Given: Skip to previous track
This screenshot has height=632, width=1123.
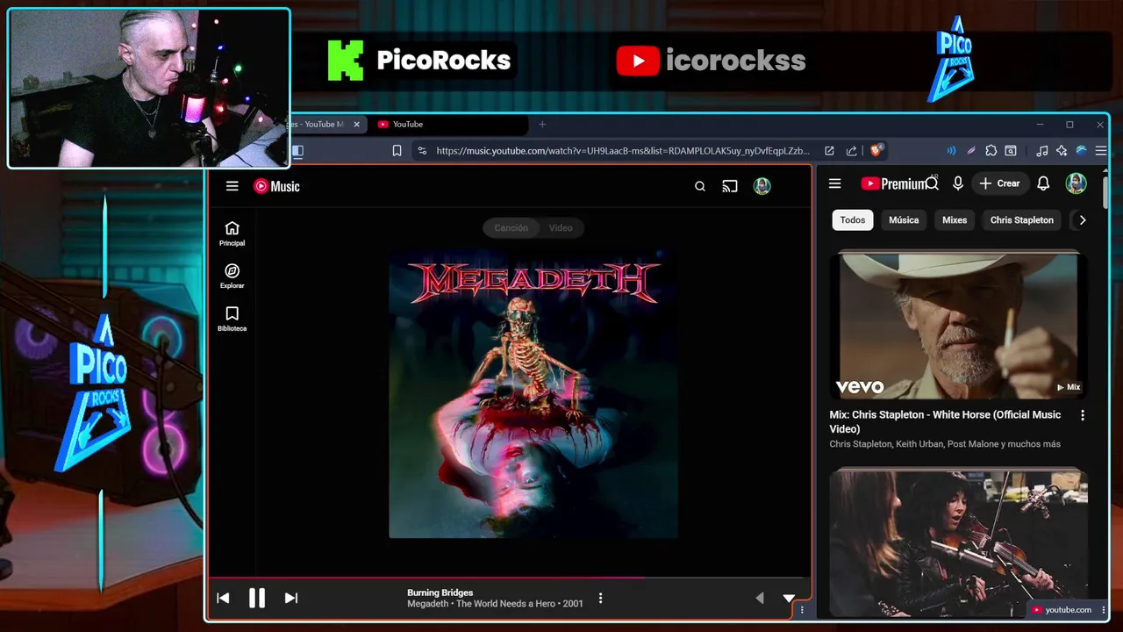Looking at the screenshot, I should [223, 598].
